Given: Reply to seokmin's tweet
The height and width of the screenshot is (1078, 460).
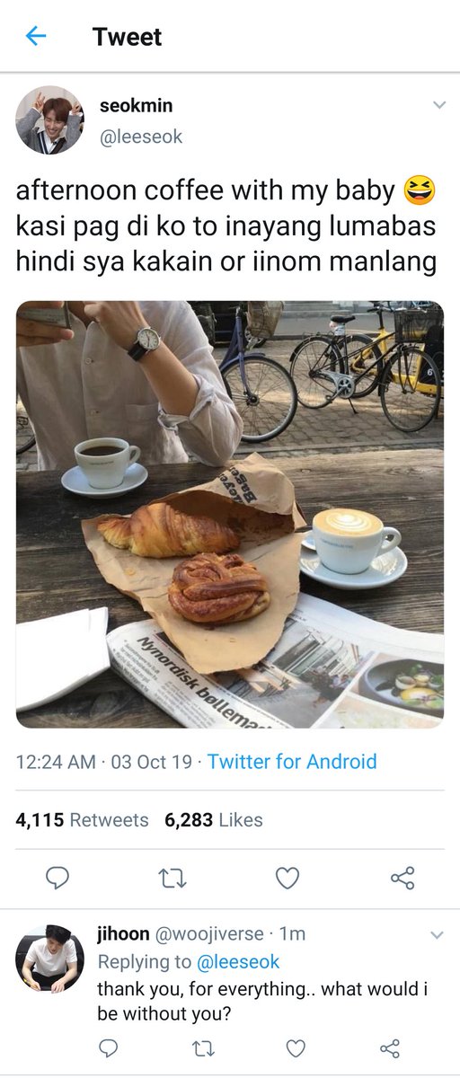Looking at the screenshot, I should click(x=57, y=878).
